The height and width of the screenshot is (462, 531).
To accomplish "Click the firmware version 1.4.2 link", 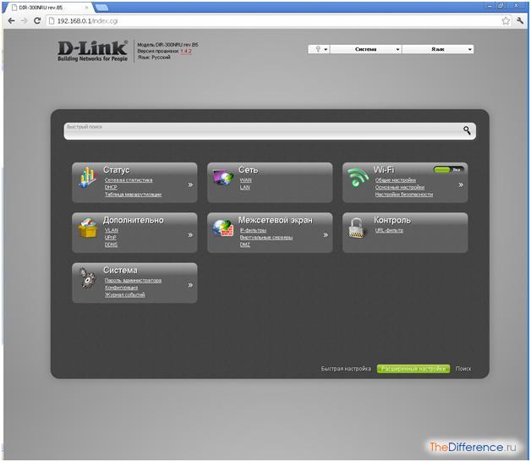I will [x=186, y=51].
